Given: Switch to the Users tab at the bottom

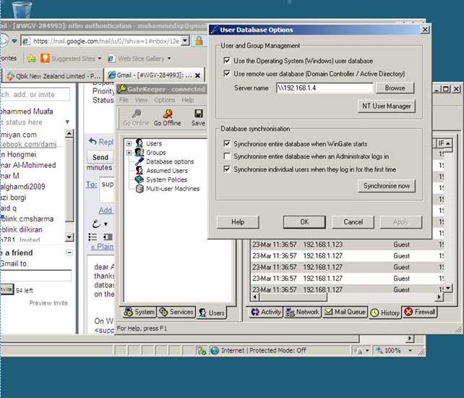Looking at the screenshot, I should pyautogui.click(x=212, y=313).
